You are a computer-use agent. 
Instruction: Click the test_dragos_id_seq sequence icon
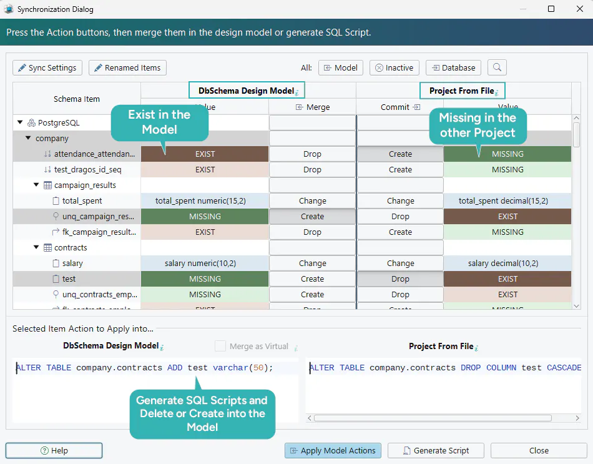point(47,170)
